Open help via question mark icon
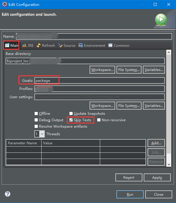The width and height of the screenshot is (176, 203). pyautogui.click(x=8, y=194)
